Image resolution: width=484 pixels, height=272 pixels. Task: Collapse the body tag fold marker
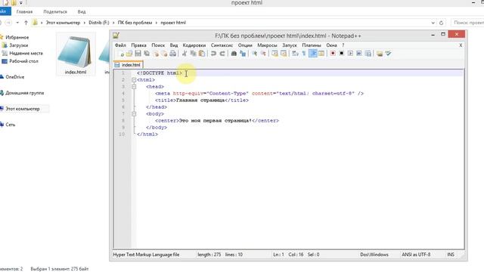(x=134, y=114)
